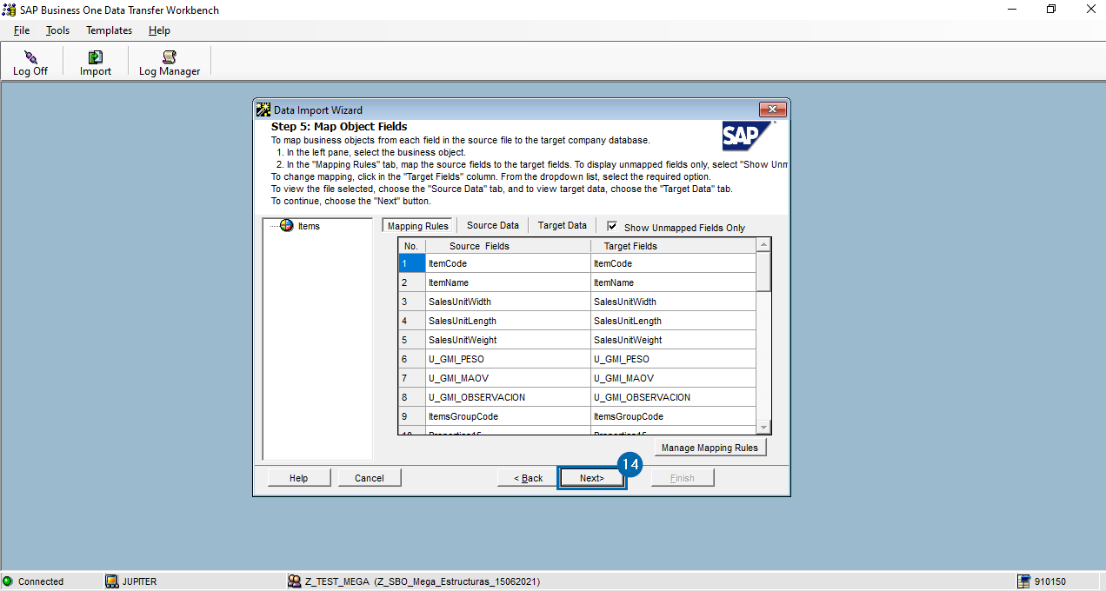Open the File menu
The height and width of the screenshot is (591, 1106).
coord(22,30)
